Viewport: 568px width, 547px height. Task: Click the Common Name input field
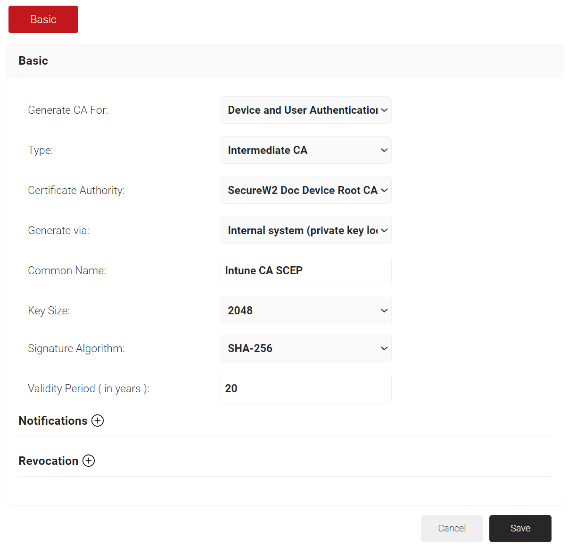point(306,270)
